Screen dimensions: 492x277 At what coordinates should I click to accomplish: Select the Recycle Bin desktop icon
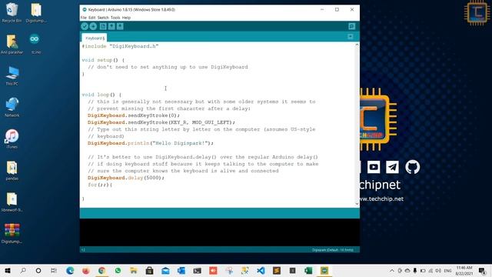pyautogui.click(x=12, y=13)
